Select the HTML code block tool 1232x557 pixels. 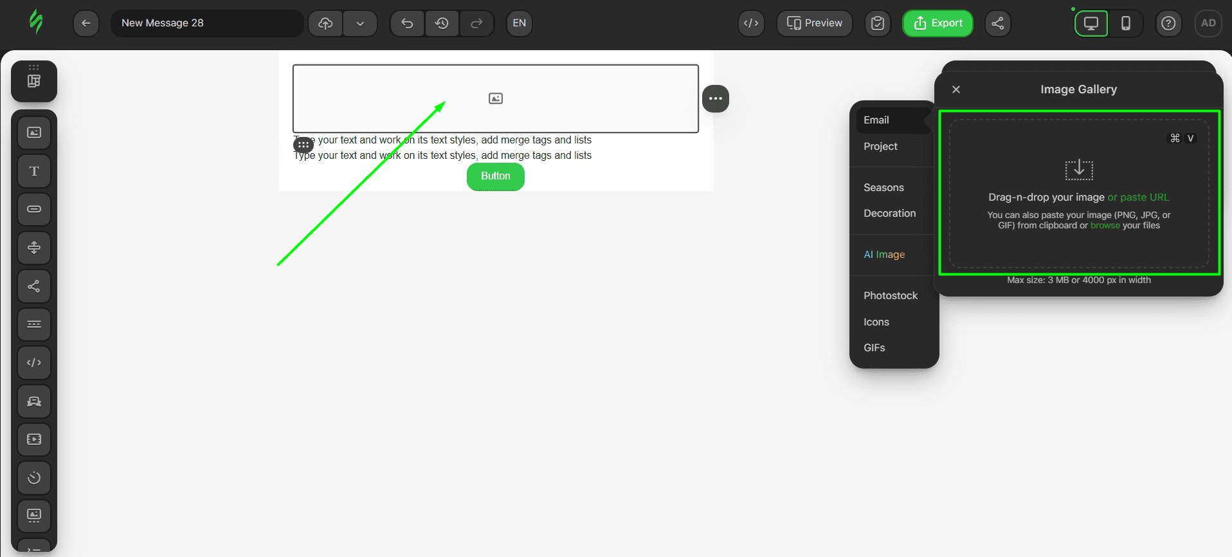click(34, 363)
